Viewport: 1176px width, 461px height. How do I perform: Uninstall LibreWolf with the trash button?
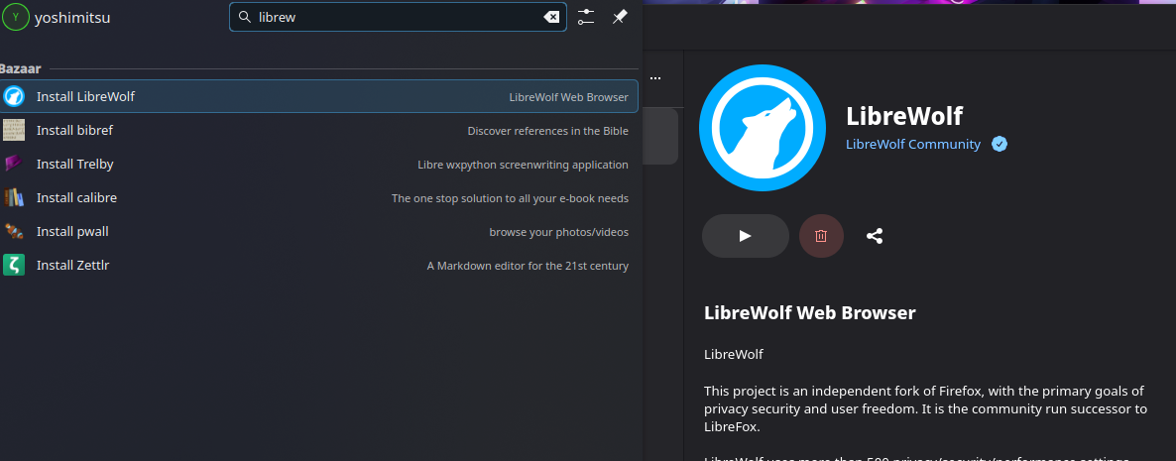pos(821,236)
